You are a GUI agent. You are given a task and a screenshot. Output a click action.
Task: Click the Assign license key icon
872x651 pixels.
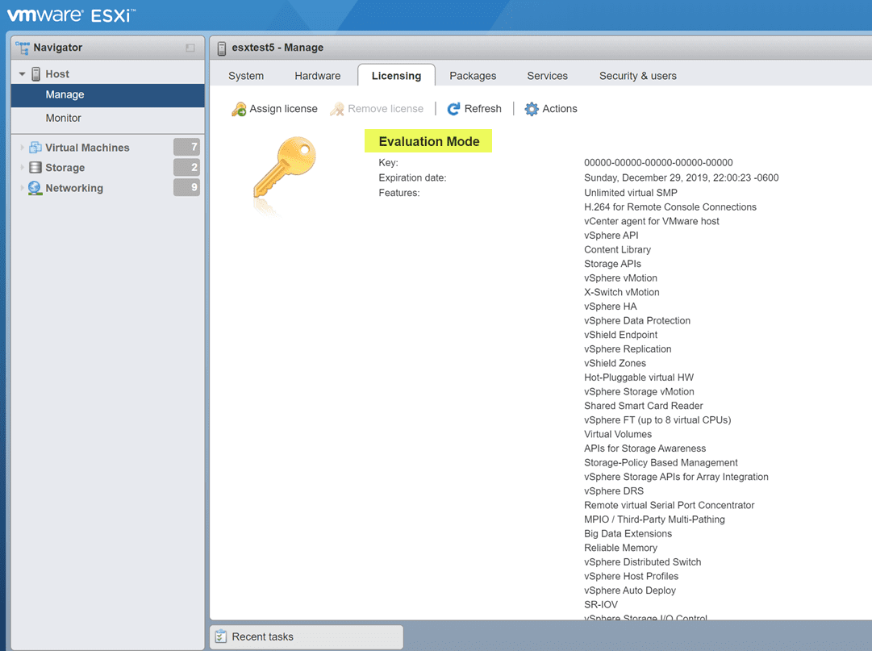[239, 109]
